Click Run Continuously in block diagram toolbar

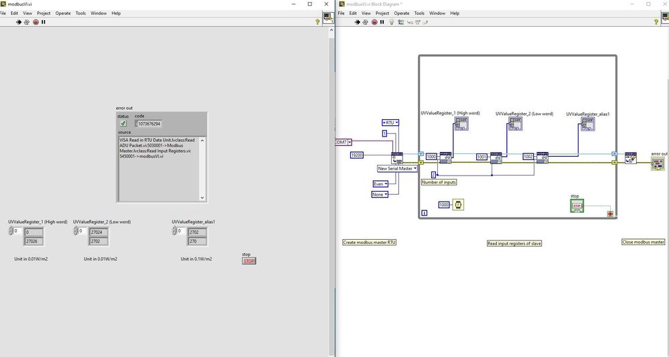pyautogui.click(x=365, y=22)
